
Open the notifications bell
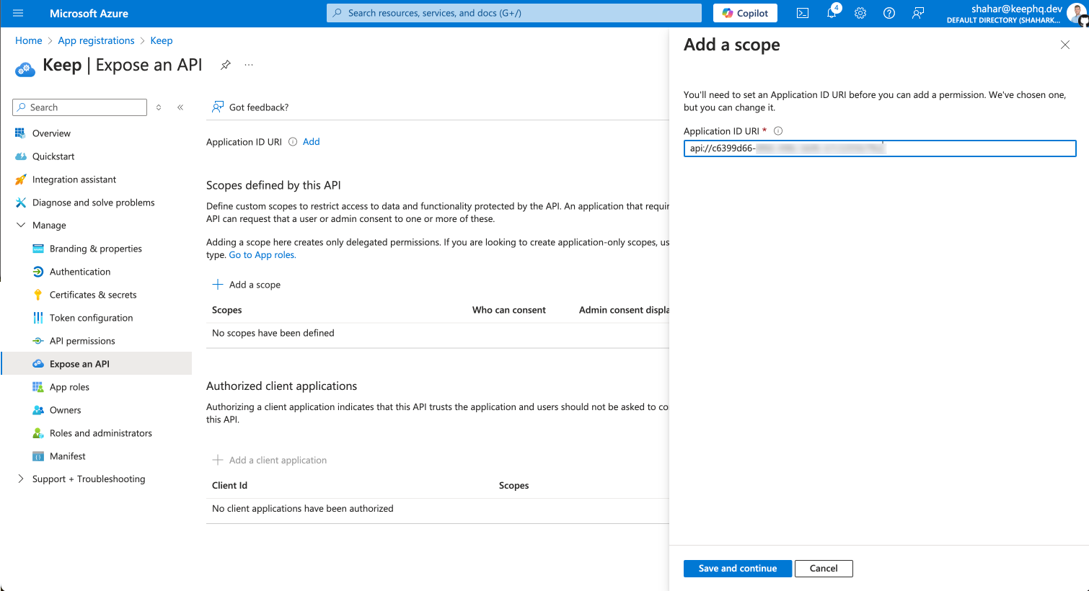click(x=832, y=13)
